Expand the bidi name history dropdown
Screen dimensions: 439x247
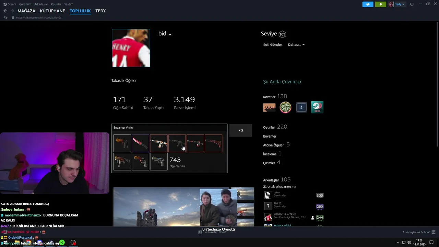tap(170, 35)
